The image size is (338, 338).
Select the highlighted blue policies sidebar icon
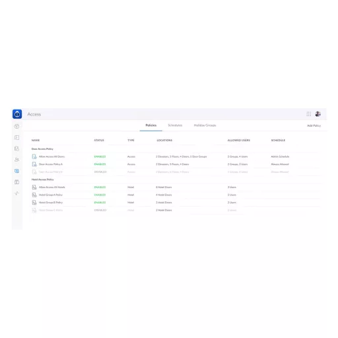click(17, 171)
